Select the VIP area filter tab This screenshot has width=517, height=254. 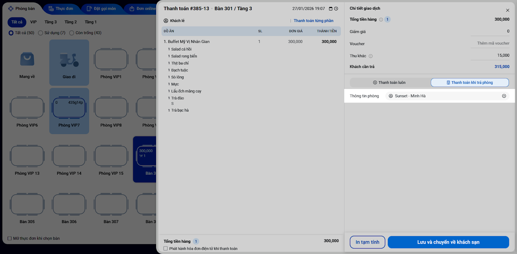(x=34, y=22)
